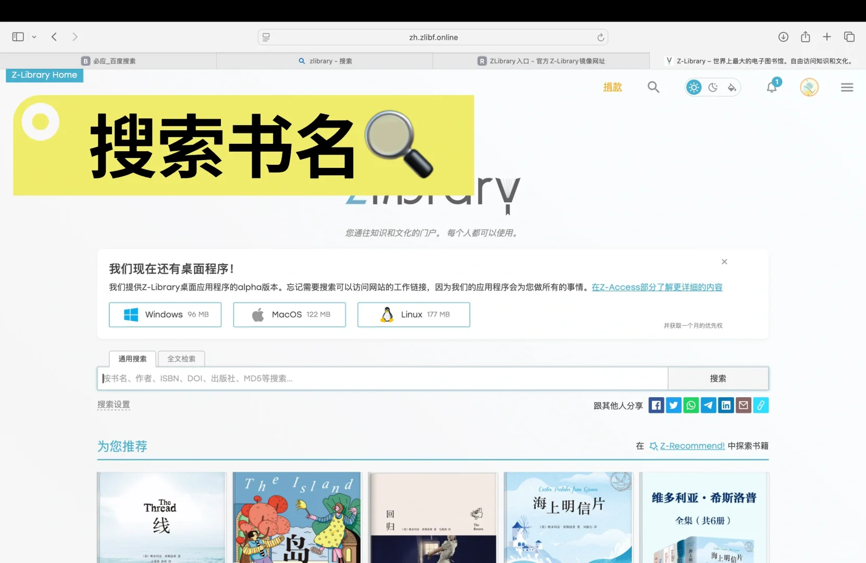
Task: Toggle the Safari sidebar button
Action: click(x=18, y=37)
